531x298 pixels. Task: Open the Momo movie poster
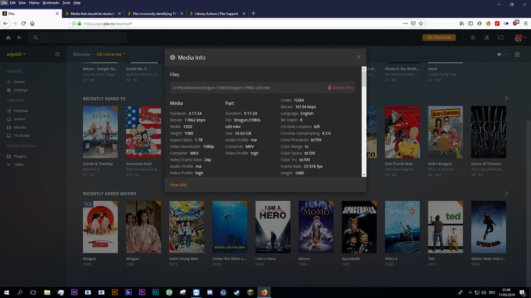pyautogui.click(x=316, y=227)
